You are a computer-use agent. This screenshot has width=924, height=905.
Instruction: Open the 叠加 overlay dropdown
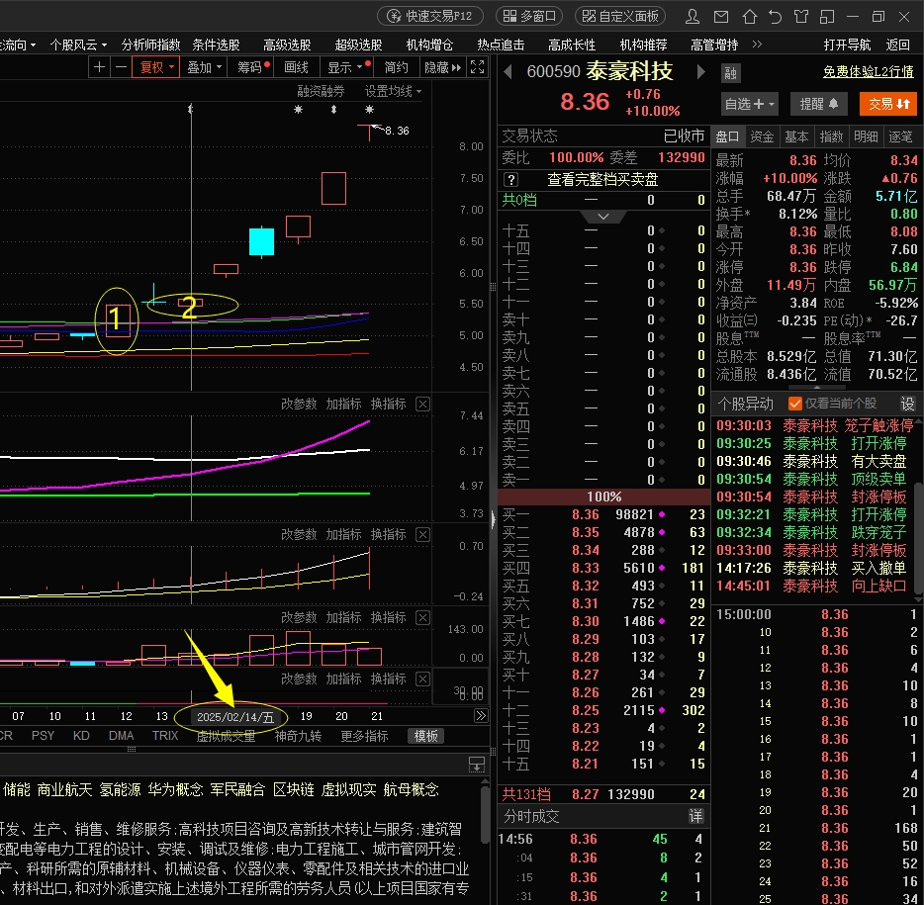pyautogui.click(x=204, y=67)
